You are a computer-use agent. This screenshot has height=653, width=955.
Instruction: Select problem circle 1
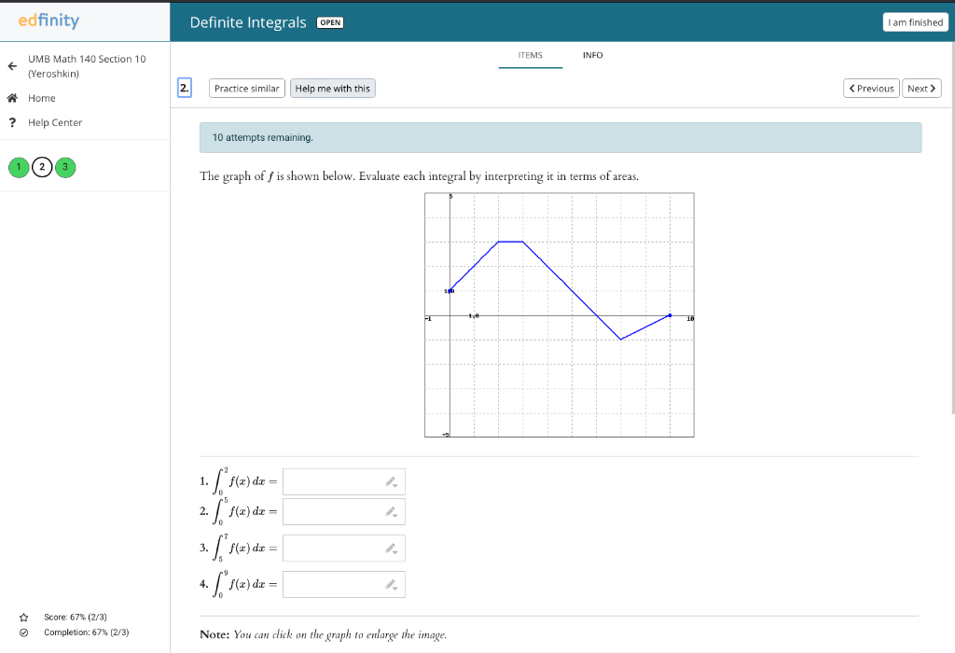point(19,167)
